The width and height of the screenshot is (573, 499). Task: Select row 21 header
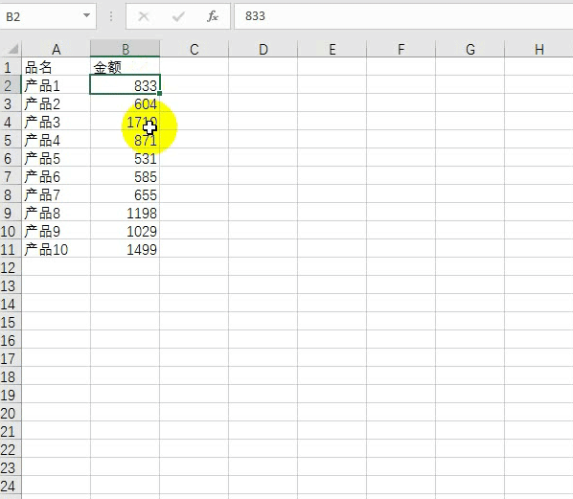click(x=11, y=431)
